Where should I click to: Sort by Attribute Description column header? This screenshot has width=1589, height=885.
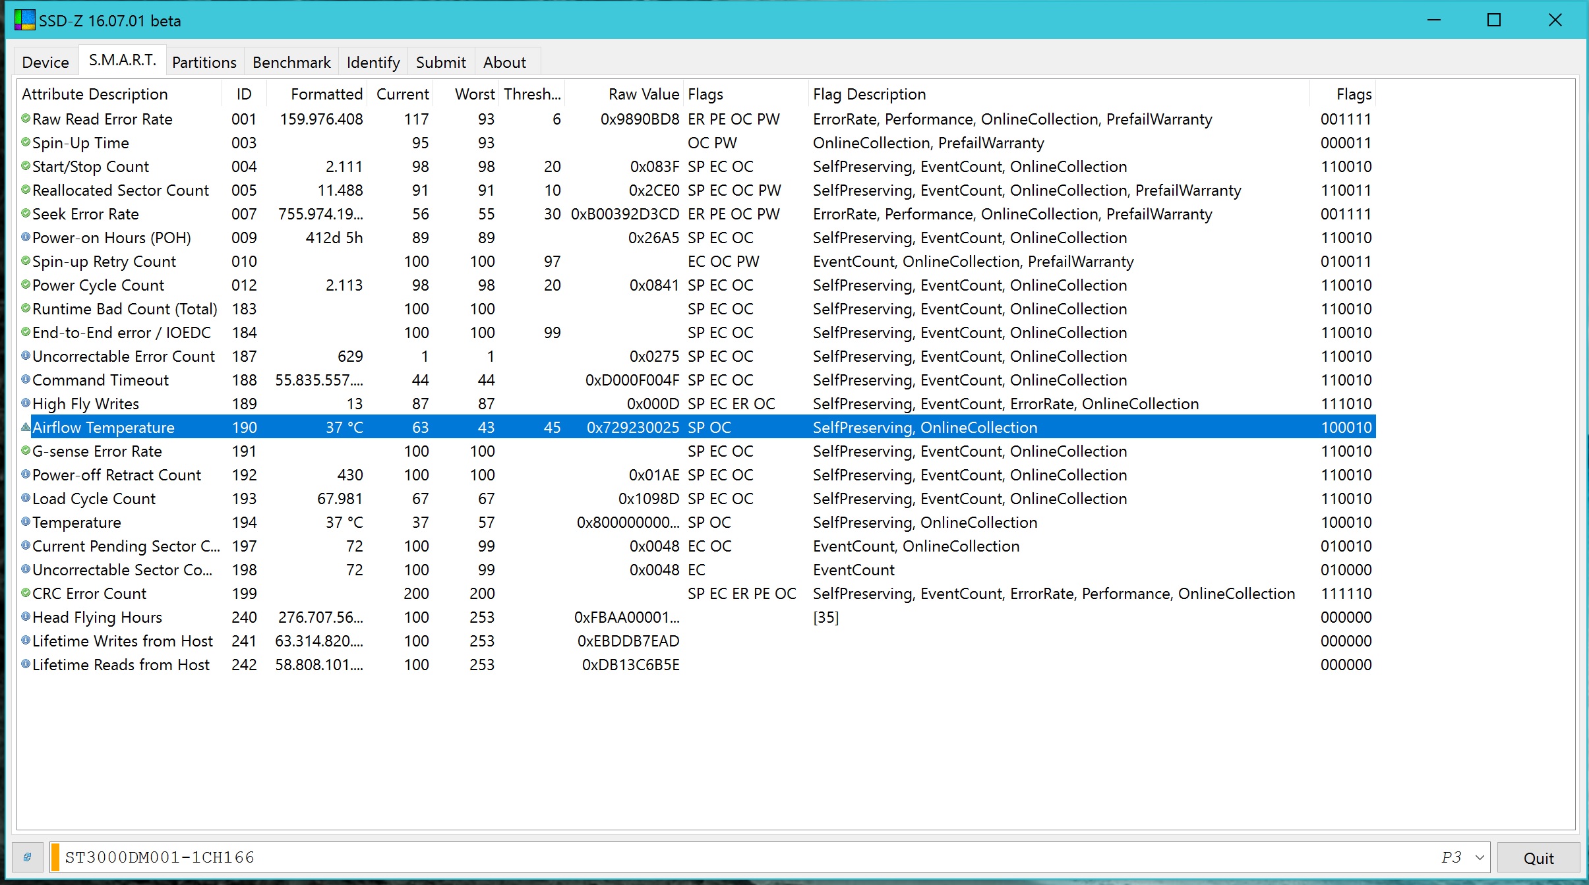coord(95,94)
